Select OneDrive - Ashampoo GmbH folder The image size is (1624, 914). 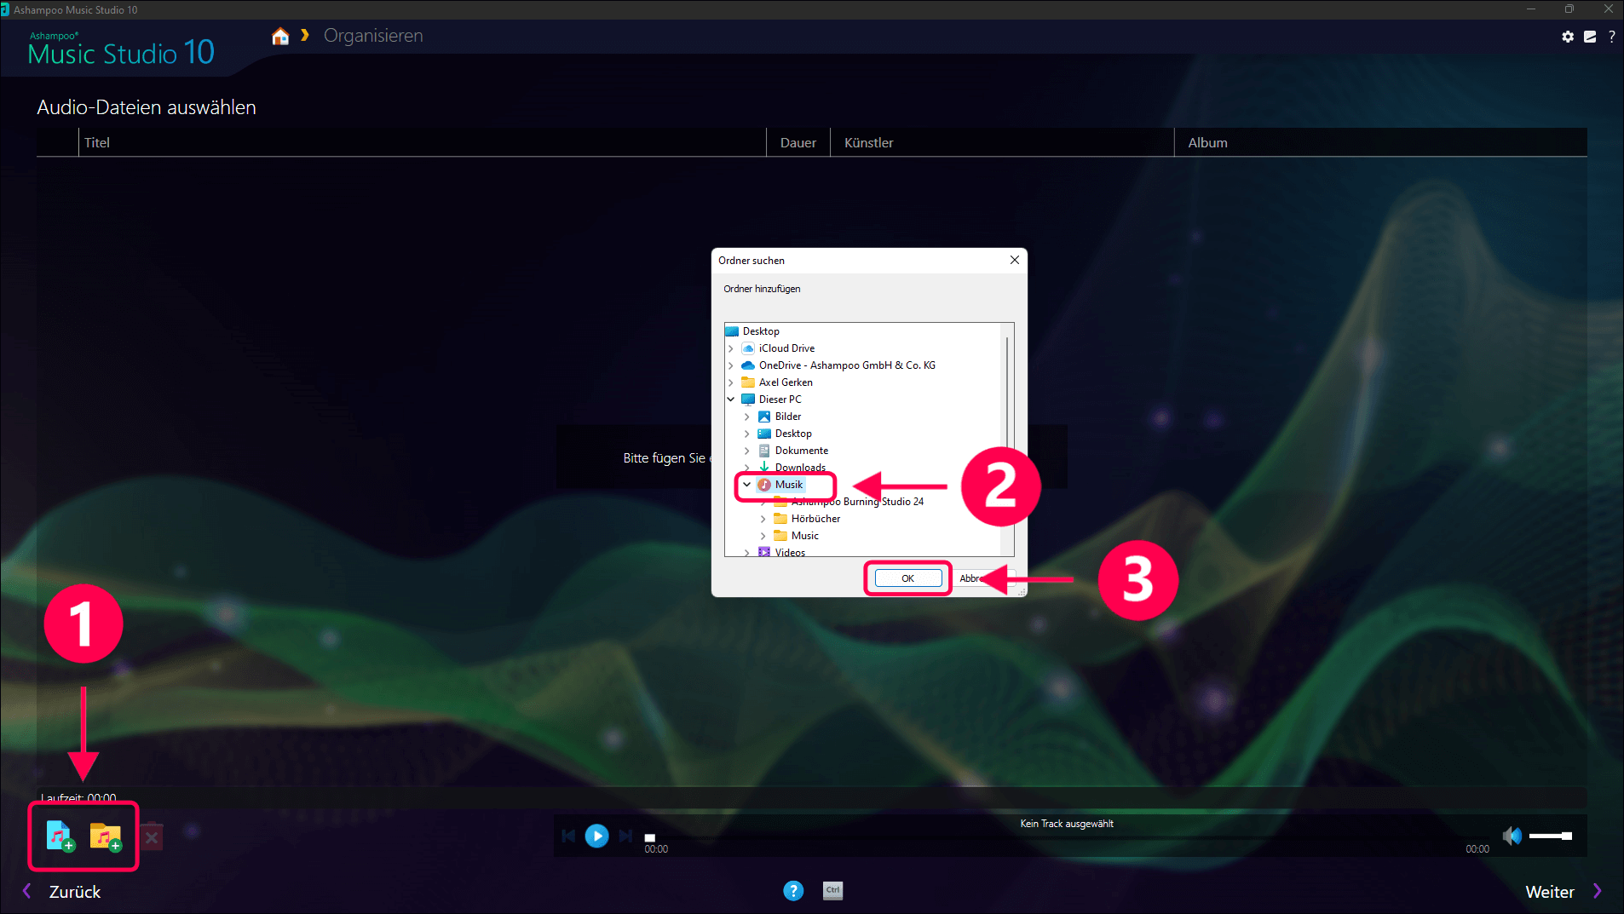pyautogui.click(x=847, y=365)
